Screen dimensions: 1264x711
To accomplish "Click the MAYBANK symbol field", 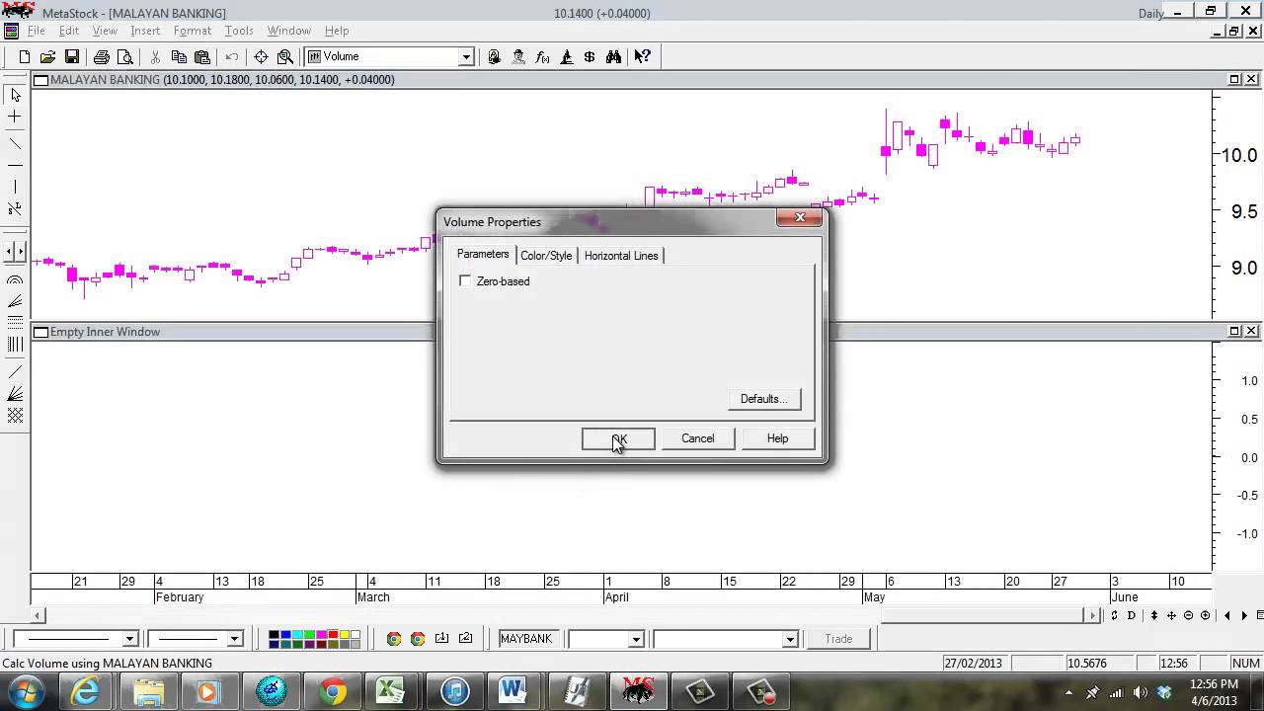I will pyautogui.click(x=529, y=639).
